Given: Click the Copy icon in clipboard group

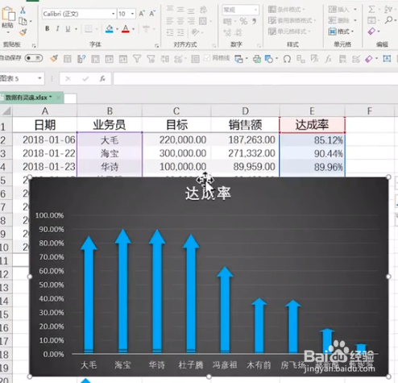Looking at the screenshot, I should click(23, 21).
